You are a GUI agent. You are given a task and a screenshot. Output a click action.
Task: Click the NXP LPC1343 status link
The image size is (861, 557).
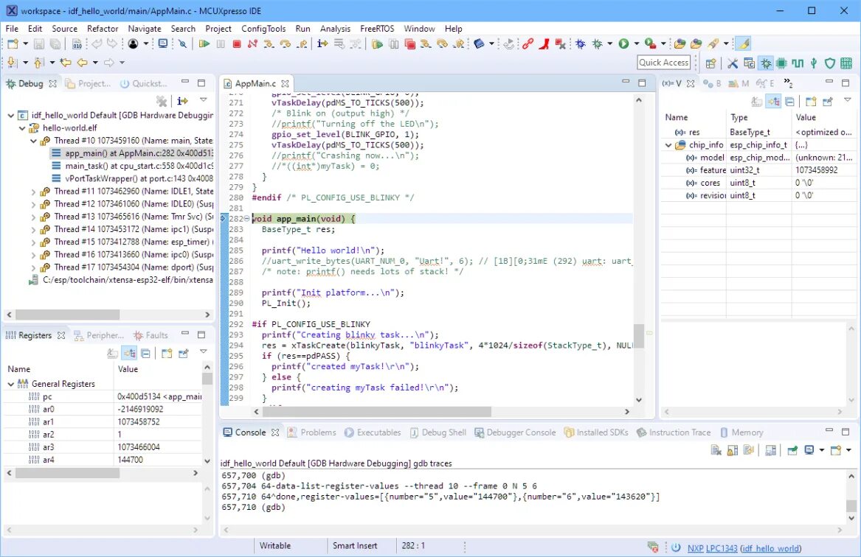pos(712,548)
